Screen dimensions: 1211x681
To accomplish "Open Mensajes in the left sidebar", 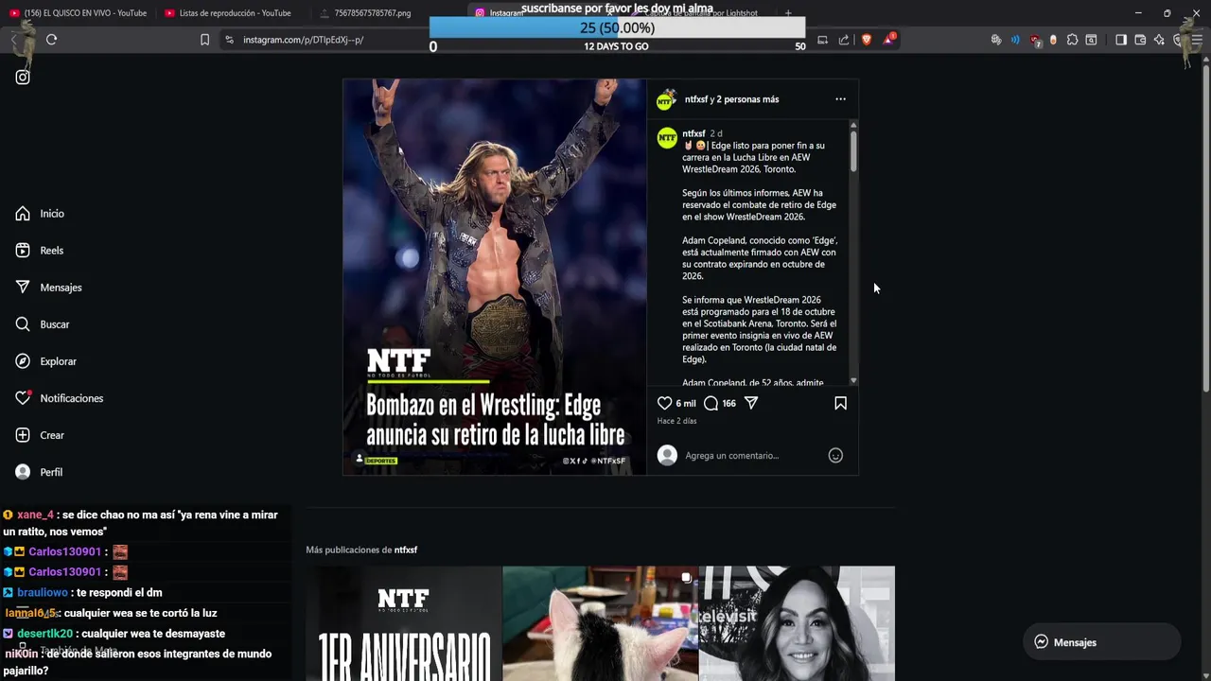I will coord(48,288).
